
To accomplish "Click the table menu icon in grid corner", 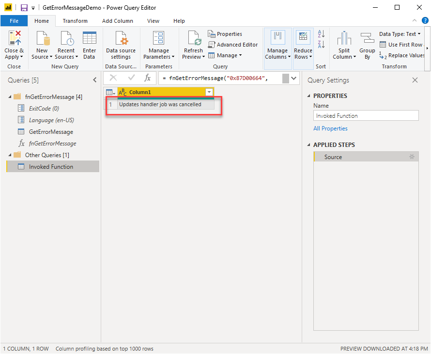I will click(x=110, y=92).
